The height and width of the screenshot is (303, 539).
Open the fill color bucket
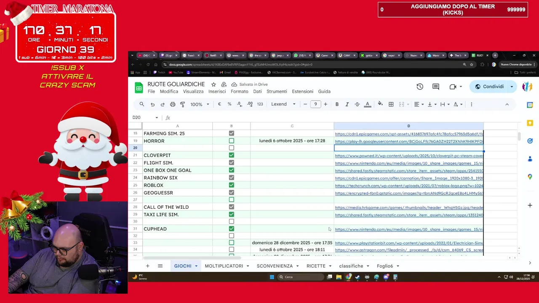[380, 104]
